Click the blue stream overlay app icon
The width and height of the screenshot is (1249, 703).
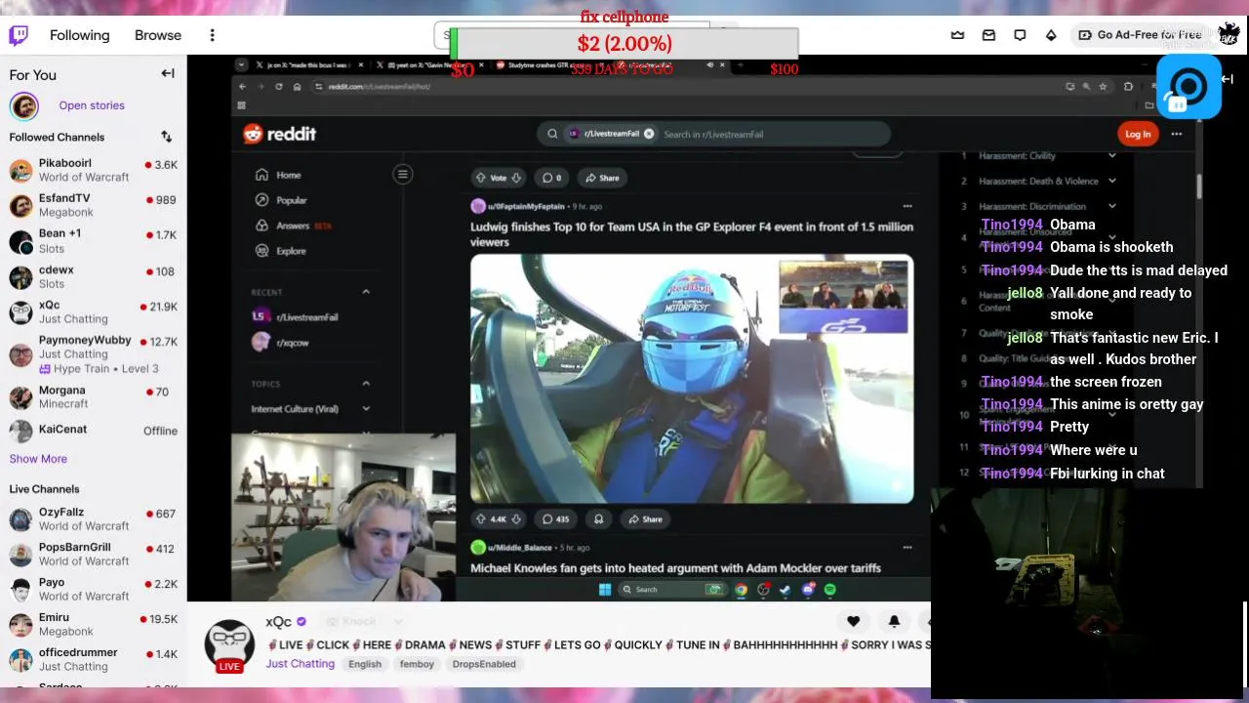pos(1189,87)
